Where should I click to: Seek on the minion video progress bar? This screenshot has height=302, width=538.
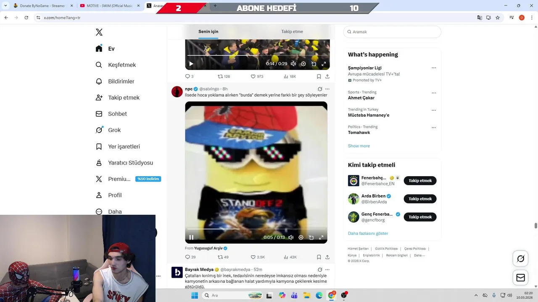pyautogui.click(x=257, y=229)
